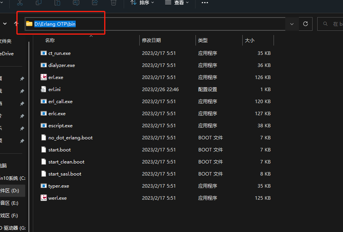
Task: Click the erl.ini config file icon
Action: click(x=44, y=89)
